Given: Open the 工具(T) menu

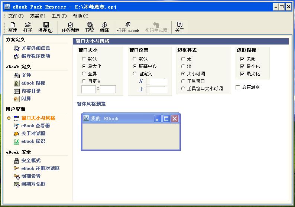Looking at the screenshot, I should click(59, 16).
